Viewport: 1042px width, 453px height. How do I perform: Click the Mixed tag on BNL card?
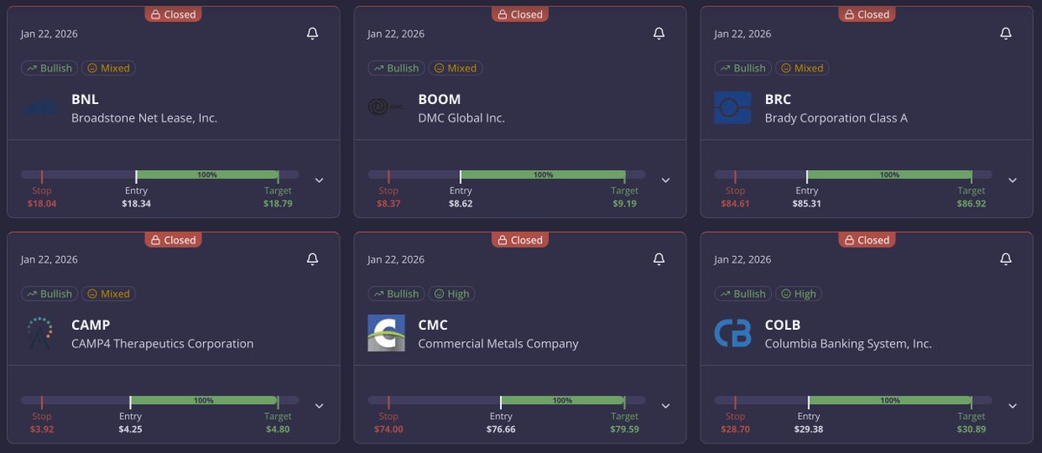pos(109,68)
